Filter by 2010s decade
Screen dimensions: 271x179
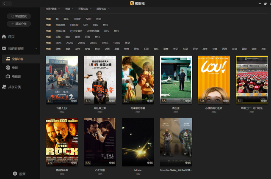coord(81,43)
